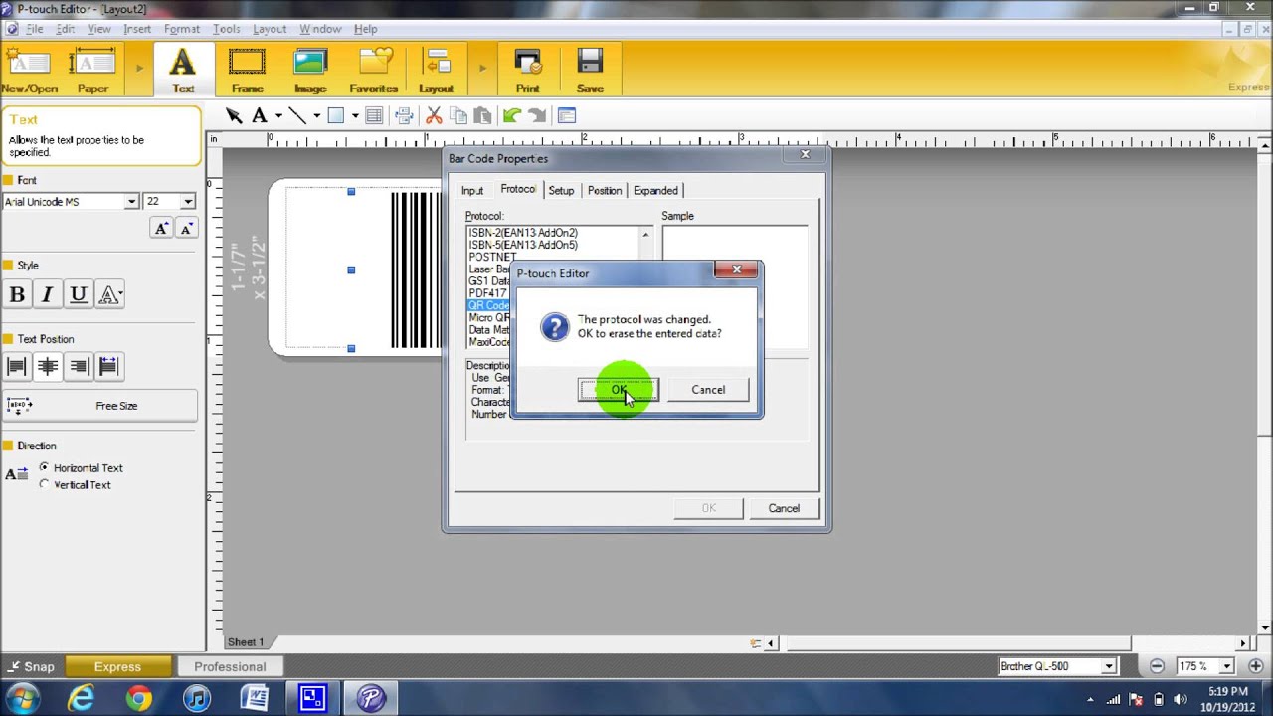
Task: Select the text A tool in toolbar
Action: pos(260,116)
